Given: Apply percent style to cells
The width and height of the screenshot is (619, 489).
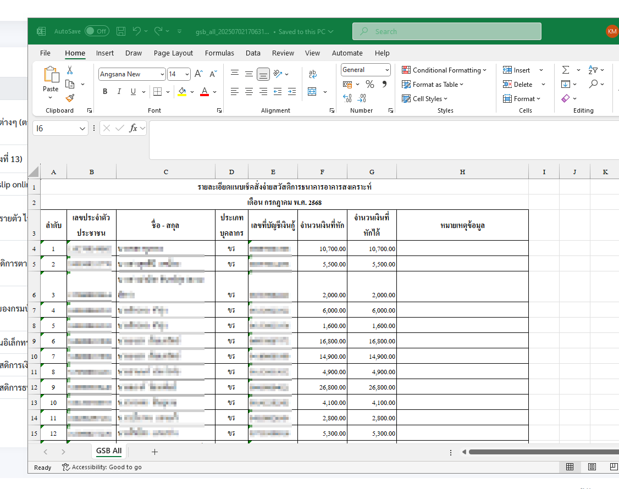Looking at the screenshot, I should pyautogui.click(x=370, y=84).
